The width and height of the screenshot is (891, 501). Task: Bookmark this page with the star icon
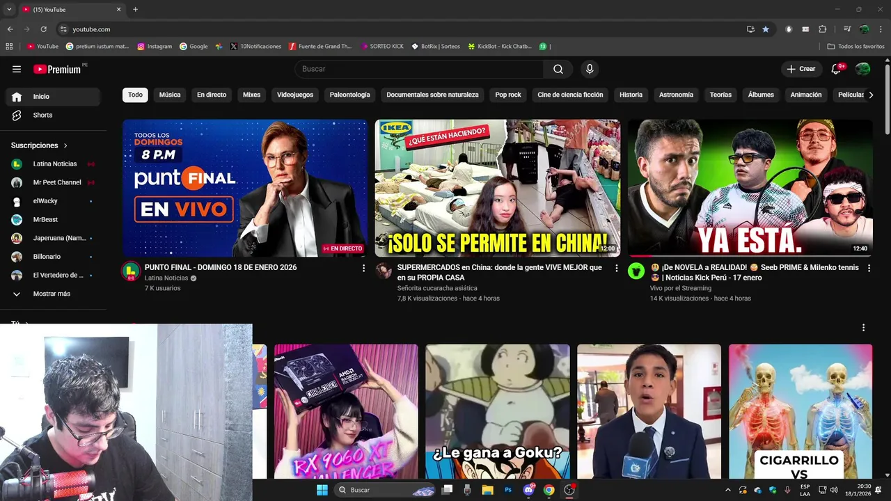766,29
